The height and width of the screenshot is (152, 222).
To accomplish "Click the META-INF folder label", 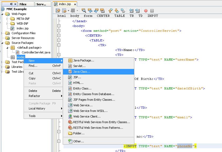I will 23,19.
